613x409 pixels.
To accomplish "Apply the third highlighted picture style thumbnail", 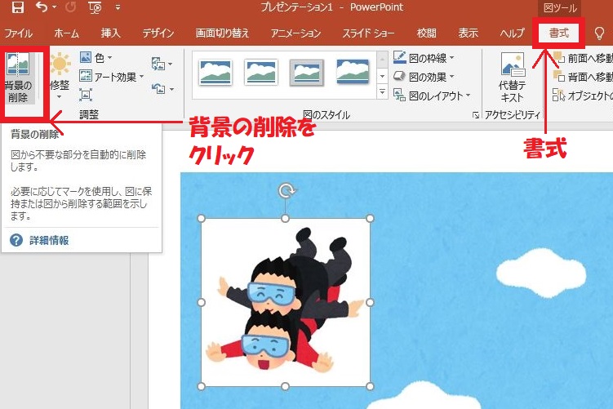I will (307, 73).
